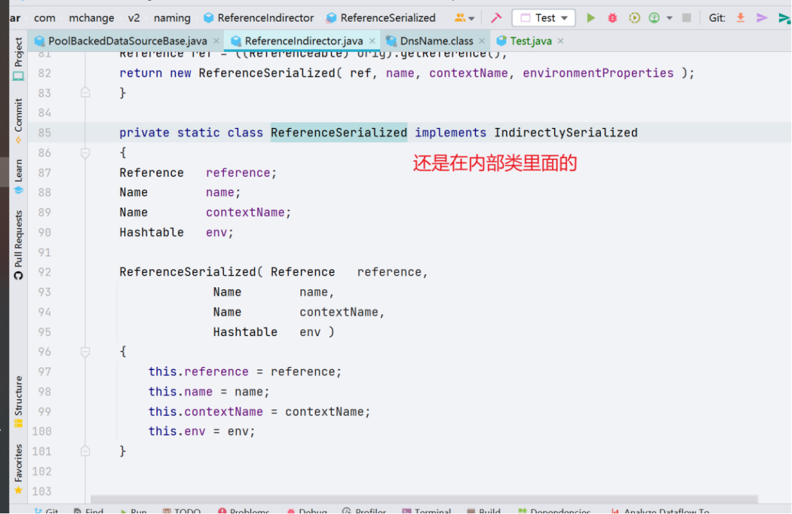
Task: Click the 'mchange' breadcrumb
Action: [x=91, y=18]
